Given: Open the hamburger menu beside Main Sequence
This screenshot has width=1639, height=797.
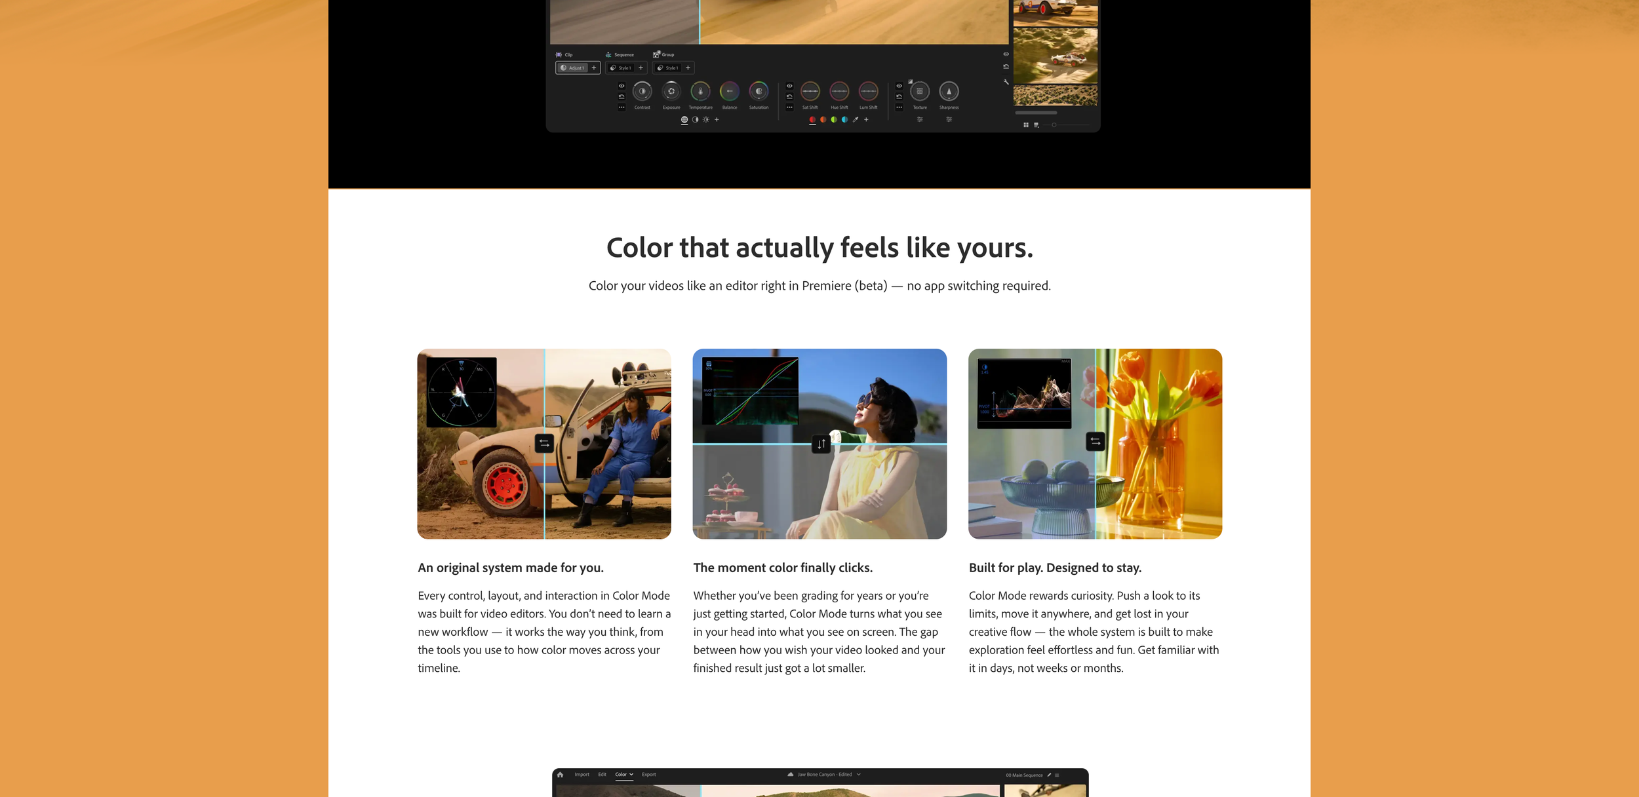Looking at the screenshot, I should point(1057,775).
